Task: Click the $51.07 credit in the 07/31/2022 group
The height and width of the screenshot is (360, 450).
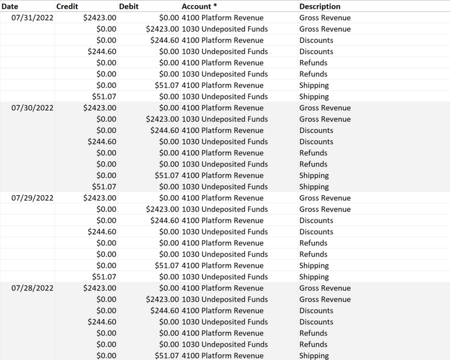Action: tap(104, 97)
